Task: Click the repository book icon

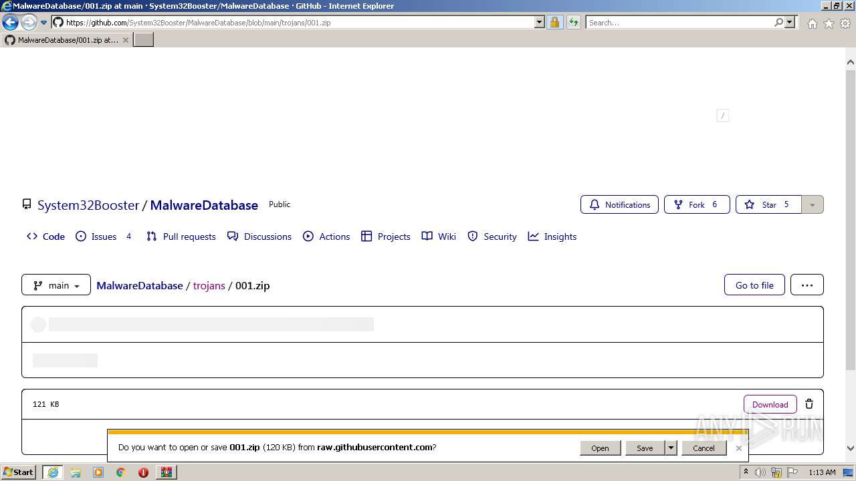Action: pos(27,204)
